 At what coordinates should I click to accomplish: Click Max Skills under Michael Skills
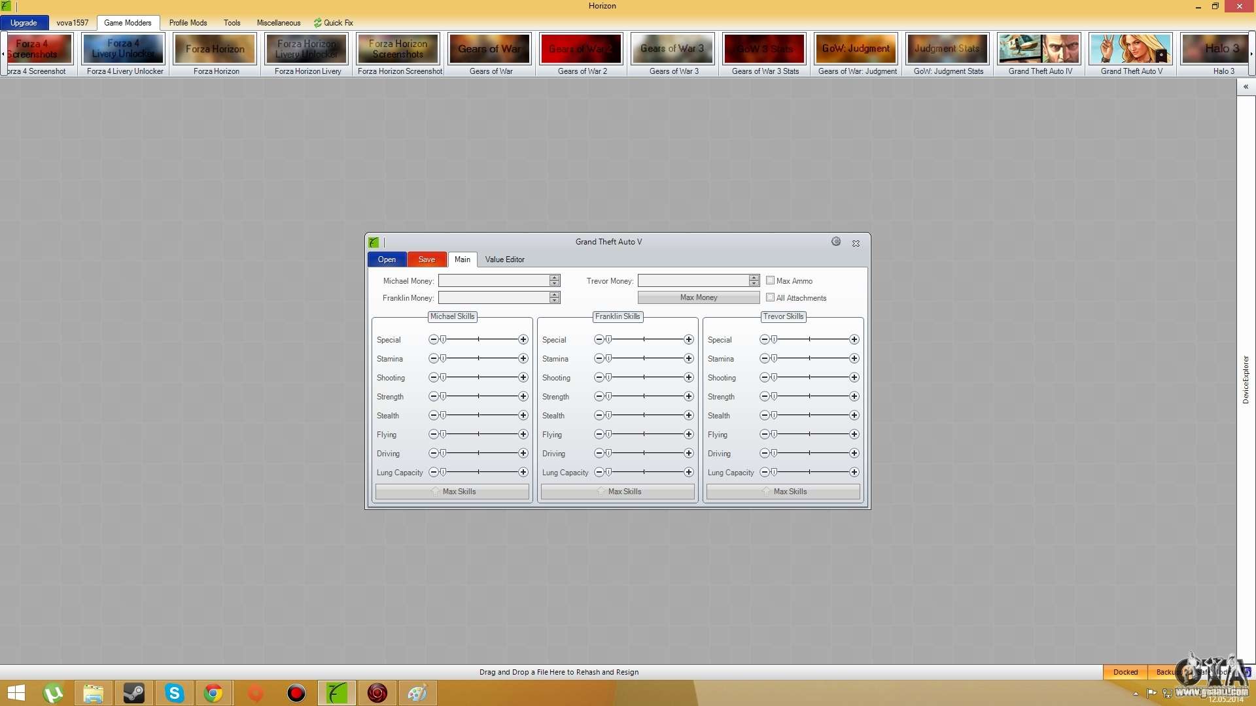pyautogui.click(x=452, y=492)
